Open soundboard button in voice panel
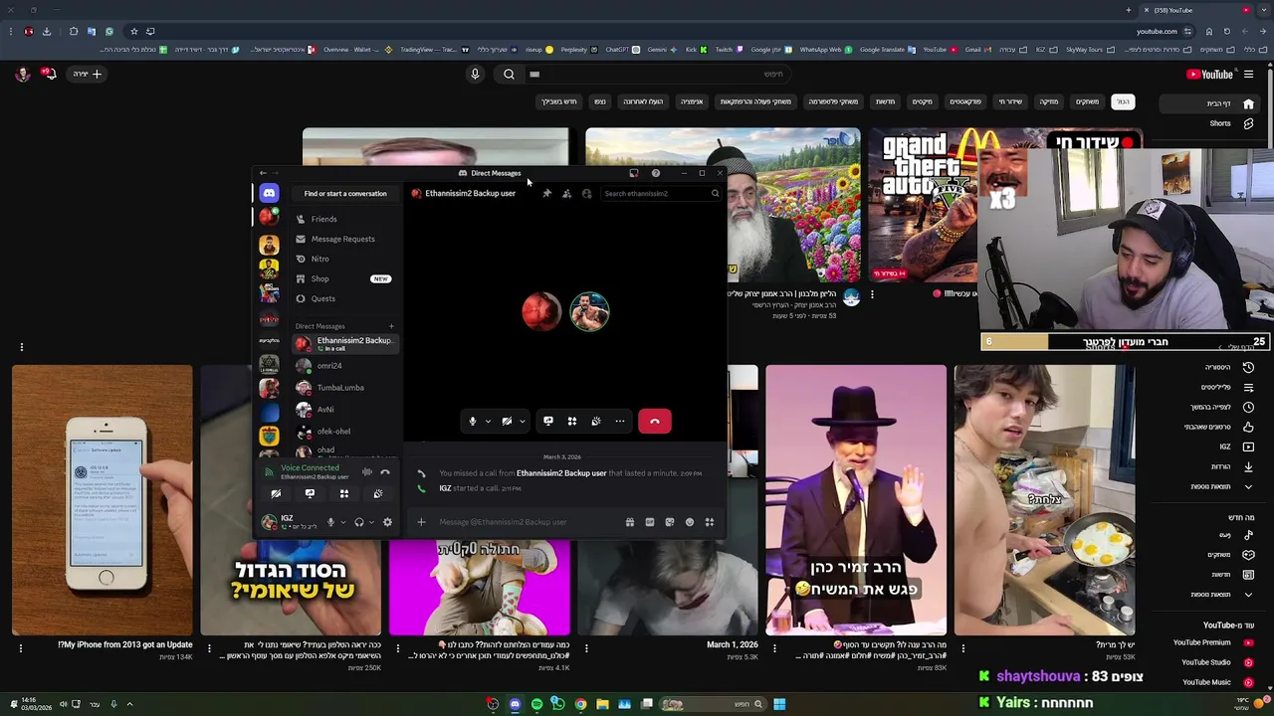This screenshot has width=1274, height=716. coord(378,493)
